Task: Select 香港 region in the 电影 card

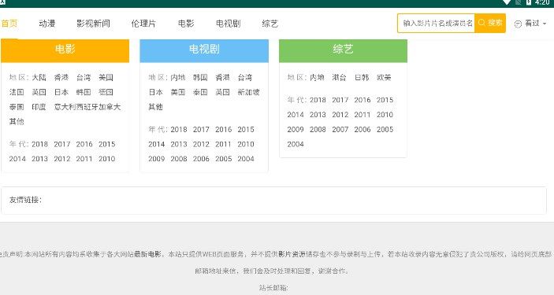Action: [x=61, y=77]
